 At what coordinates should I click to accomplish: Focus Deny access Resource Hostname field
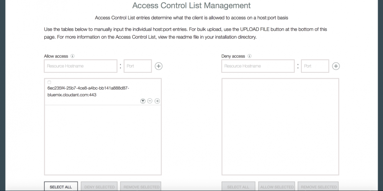coord(258,66)
